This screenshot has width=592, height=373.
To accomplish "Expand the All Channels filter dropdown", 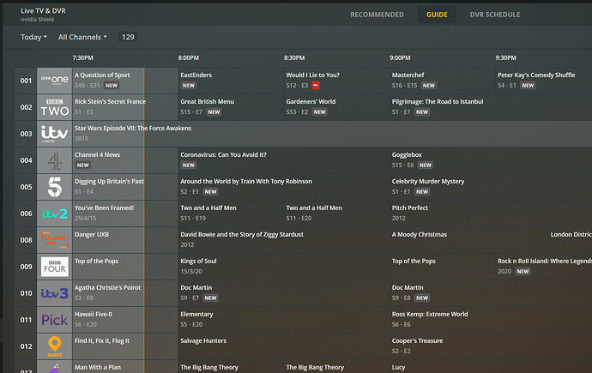I will 82,37.
